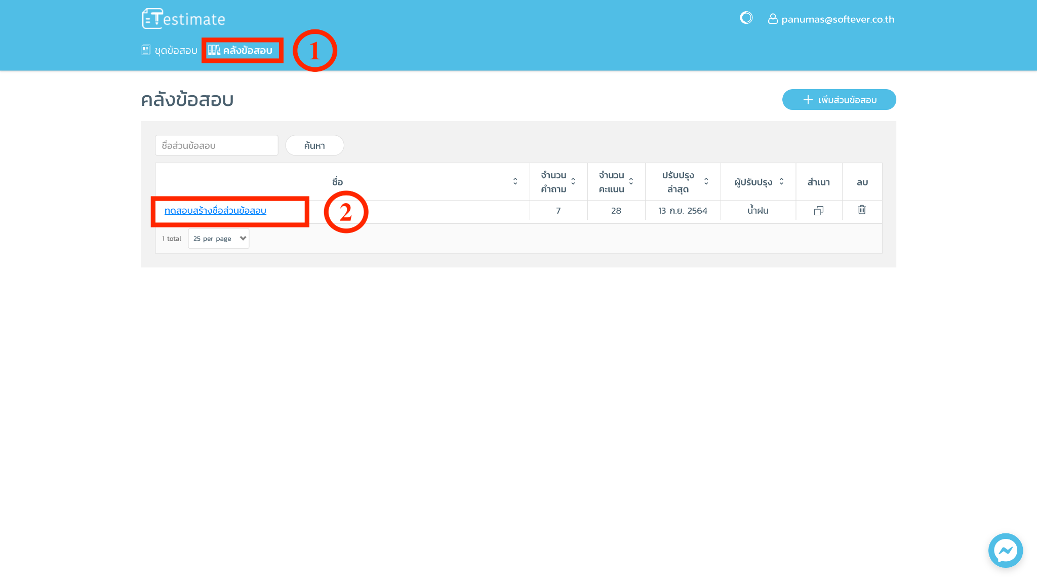
Task: Click the Testimate logo
Action: [183, 19]
